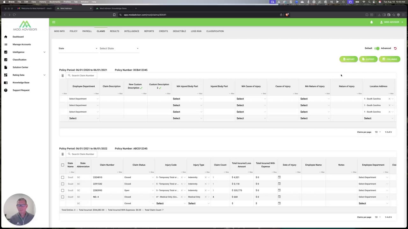This screenshot has height=229, width=408.
Task: Switch to the REPORTS tab
Action: point(149,31)
